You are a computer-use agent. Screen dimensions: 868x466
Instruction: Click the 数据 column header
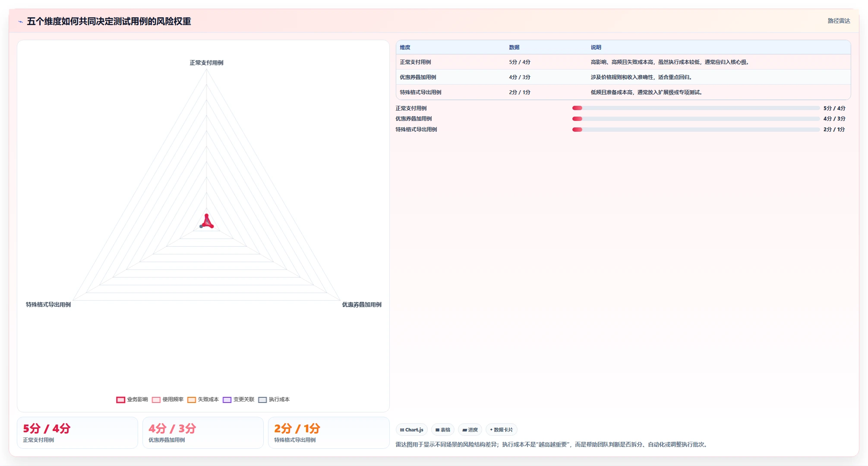pos(514,48)
